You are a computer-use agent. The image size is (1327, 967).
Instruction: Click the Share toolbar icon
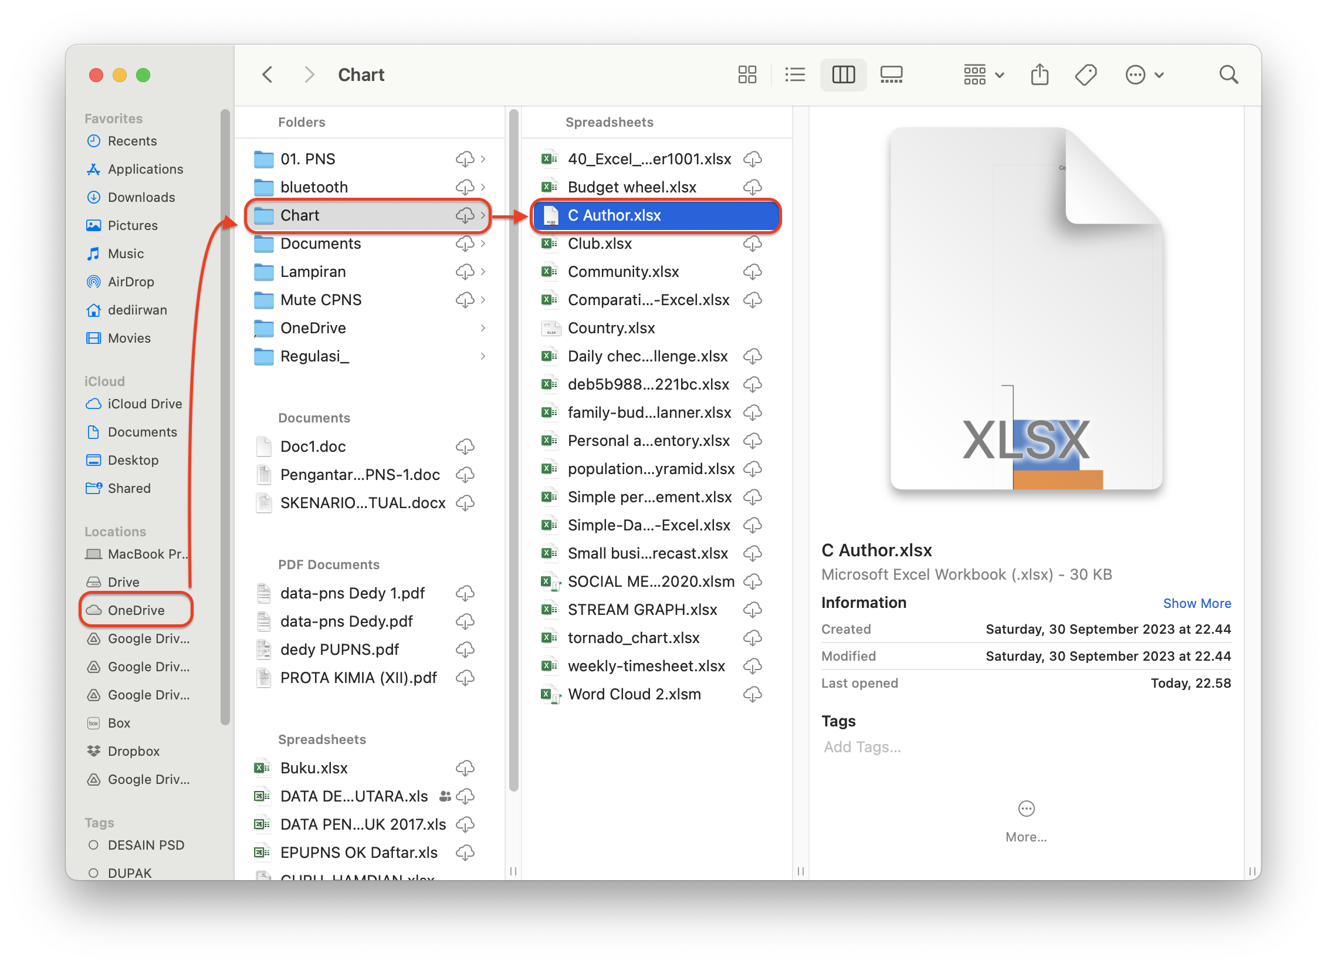tap(1040, 75)
